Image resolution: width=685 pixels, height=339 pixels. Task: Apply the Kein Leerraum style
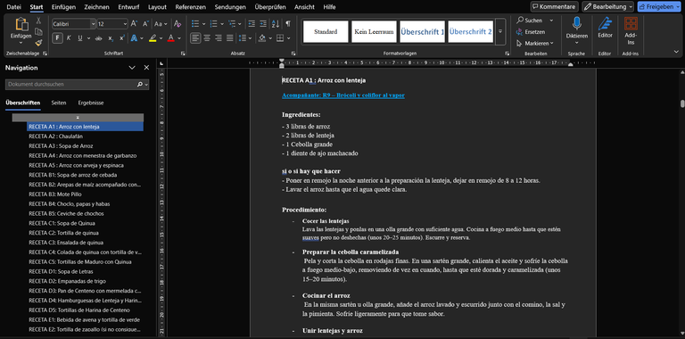tap(374, 32)
